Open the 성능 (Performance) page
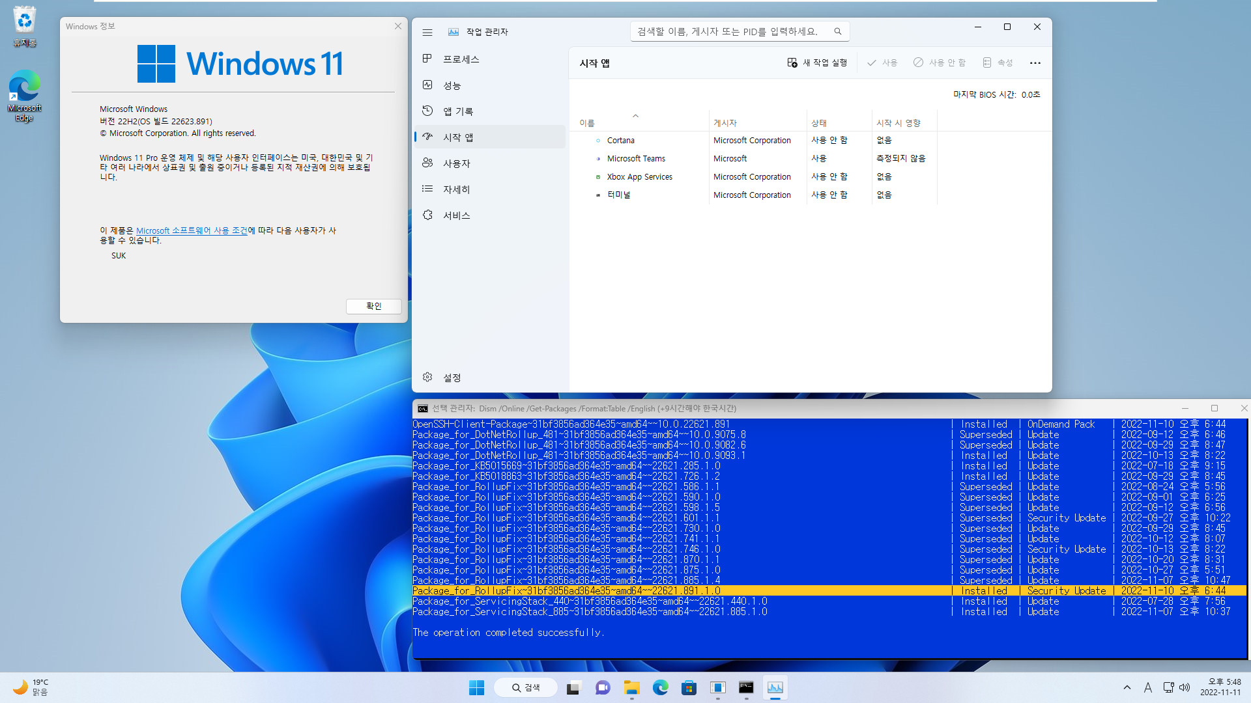This screenshot has width=1251, height=703. (x=490, y=85)
